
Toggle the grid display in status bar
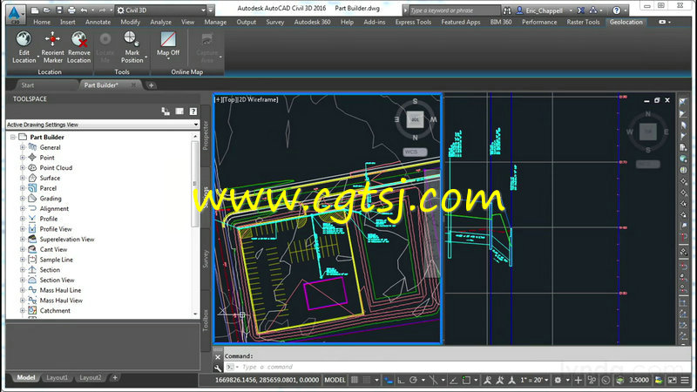click(355, 380)
